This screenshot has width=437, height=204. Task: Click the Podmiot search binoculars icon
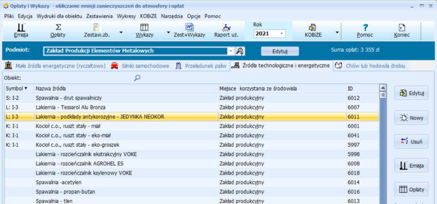[240, 51]
